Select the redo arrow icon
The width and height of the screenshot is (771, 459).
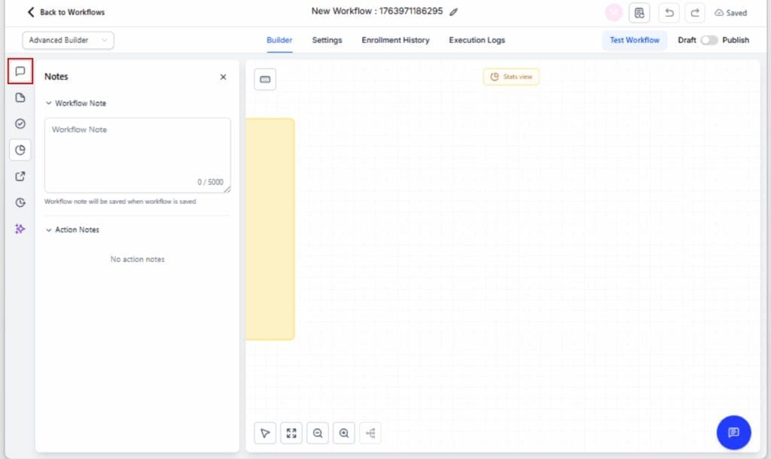pyautogui.click(x=694, y=13)
